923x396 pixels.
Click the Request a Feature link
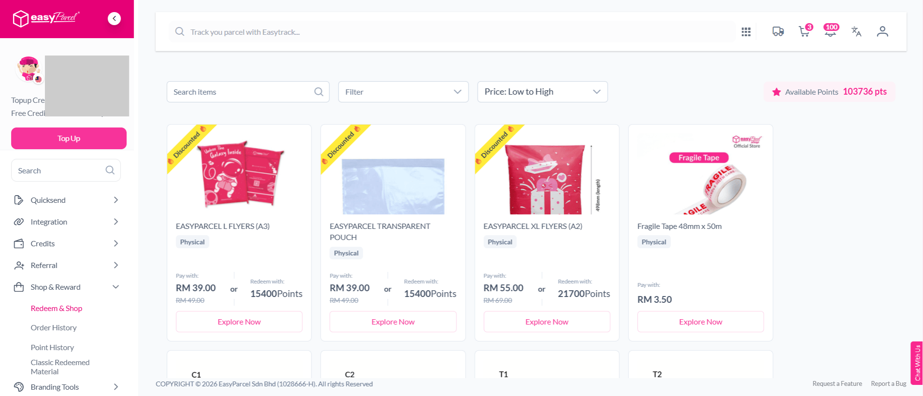(x=837, y=383)
